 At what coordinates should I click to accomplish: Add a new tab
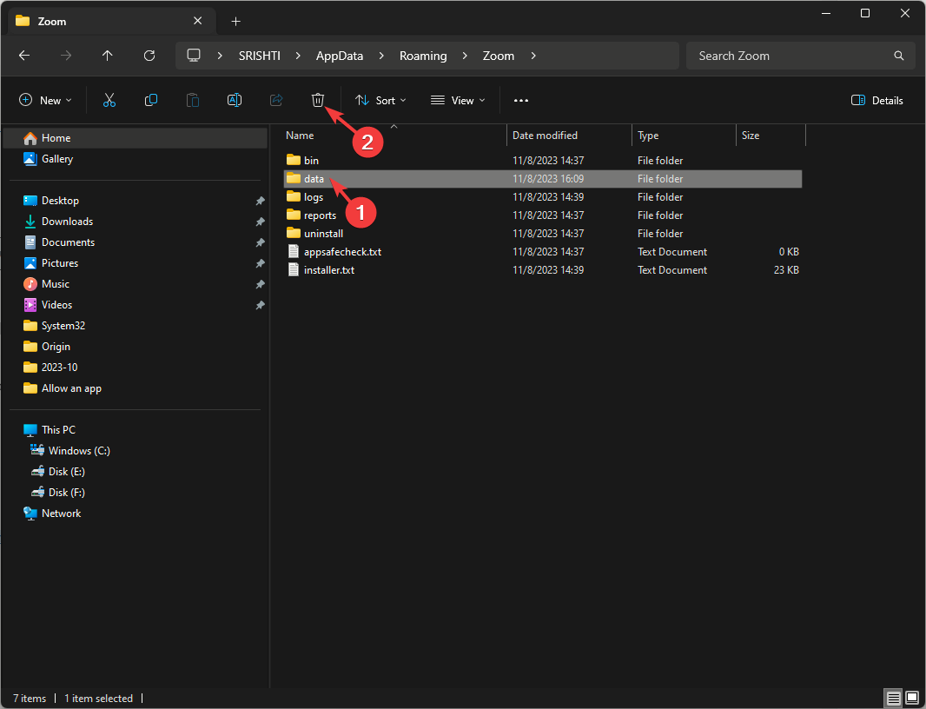(235, 21)
